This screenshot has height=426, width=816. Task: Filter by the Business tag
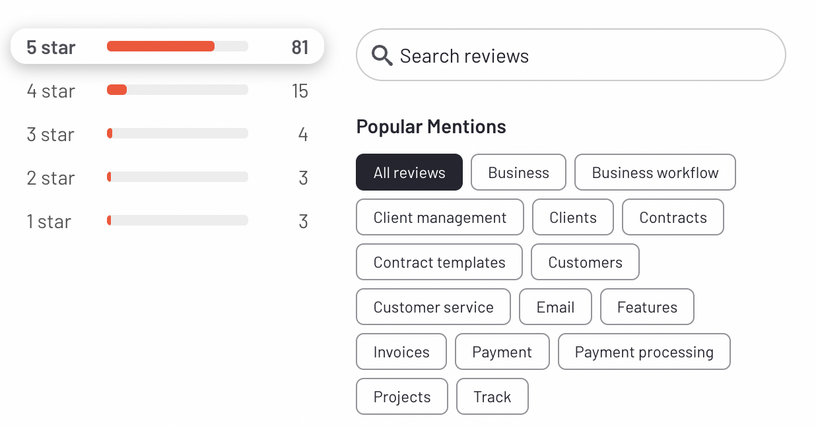[x=518, y=173]
